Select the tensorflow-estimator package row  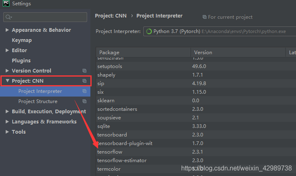(196, 161)
